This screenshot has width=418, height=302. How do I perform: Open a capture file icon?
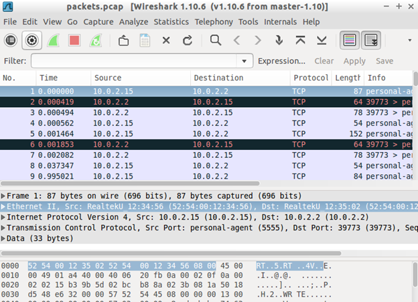tap(123, 40)
